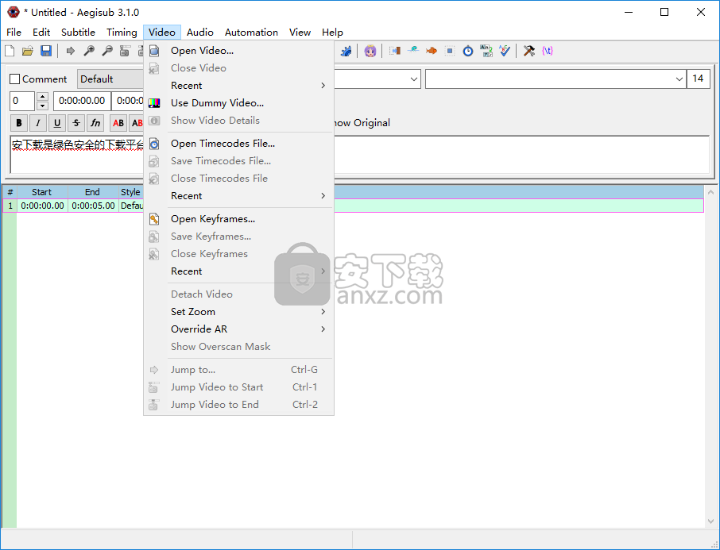720x550 pixels.
Task: Click the Use Dummy Video color bars icon
Action: tap(154, 103)
